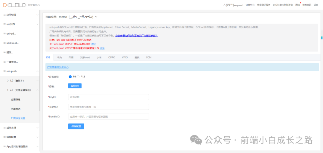Click the list icon beside uni-ad
Viewport: 323px width, 153px height.
point(4,33)
